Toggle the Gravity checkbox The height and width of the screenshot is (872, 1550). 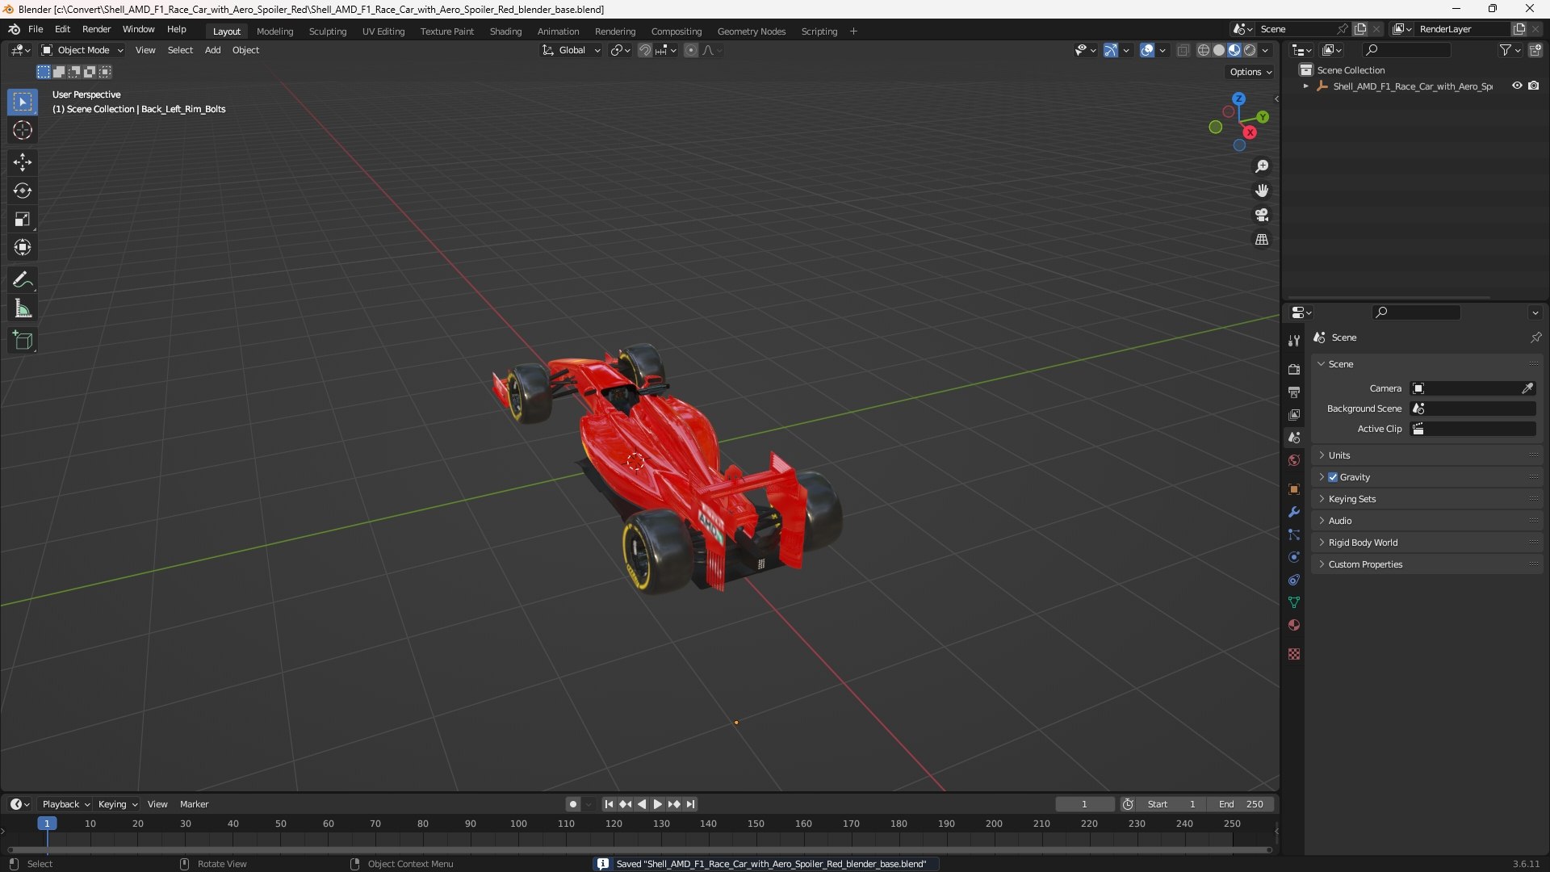coord(1333,477)
